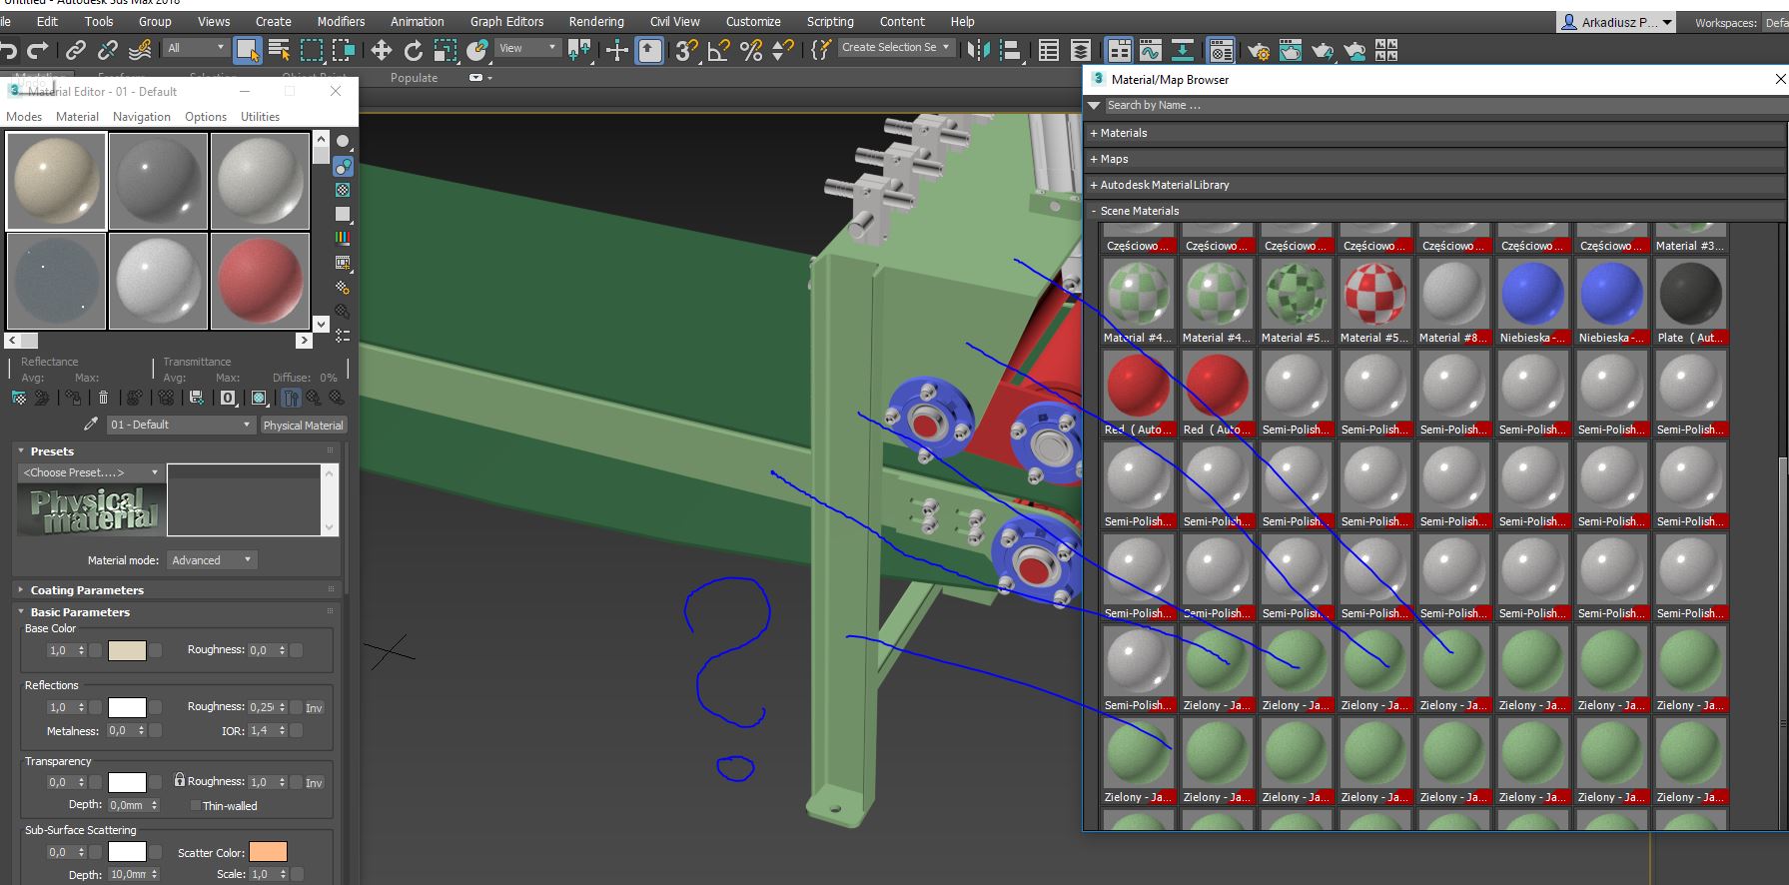Open the user account 'Arkadiusz P...' dropdown
The image size is (1789, 885).
[x=1617, y=22]
